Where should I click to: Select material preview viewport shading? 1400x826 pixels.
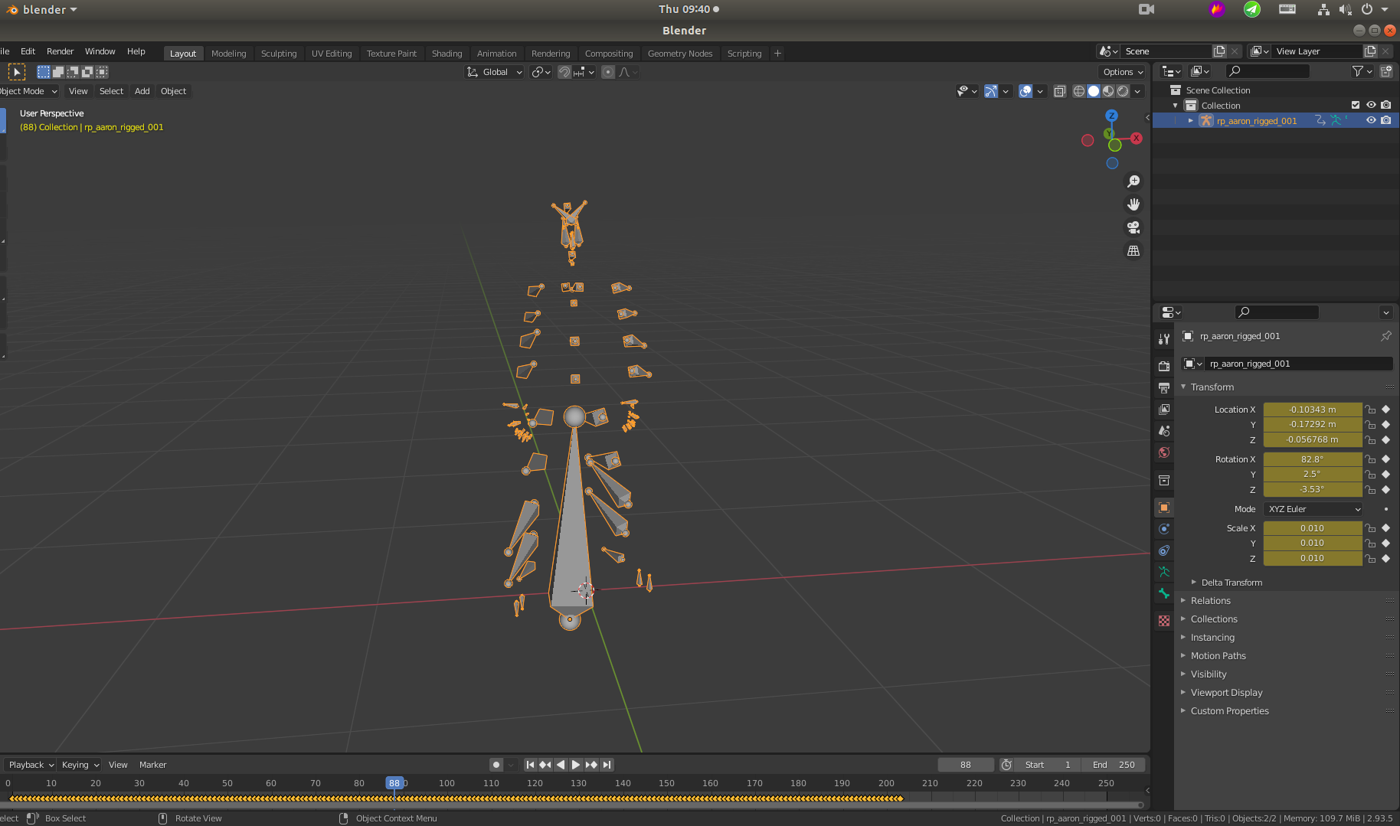[x=1108, y=91]
